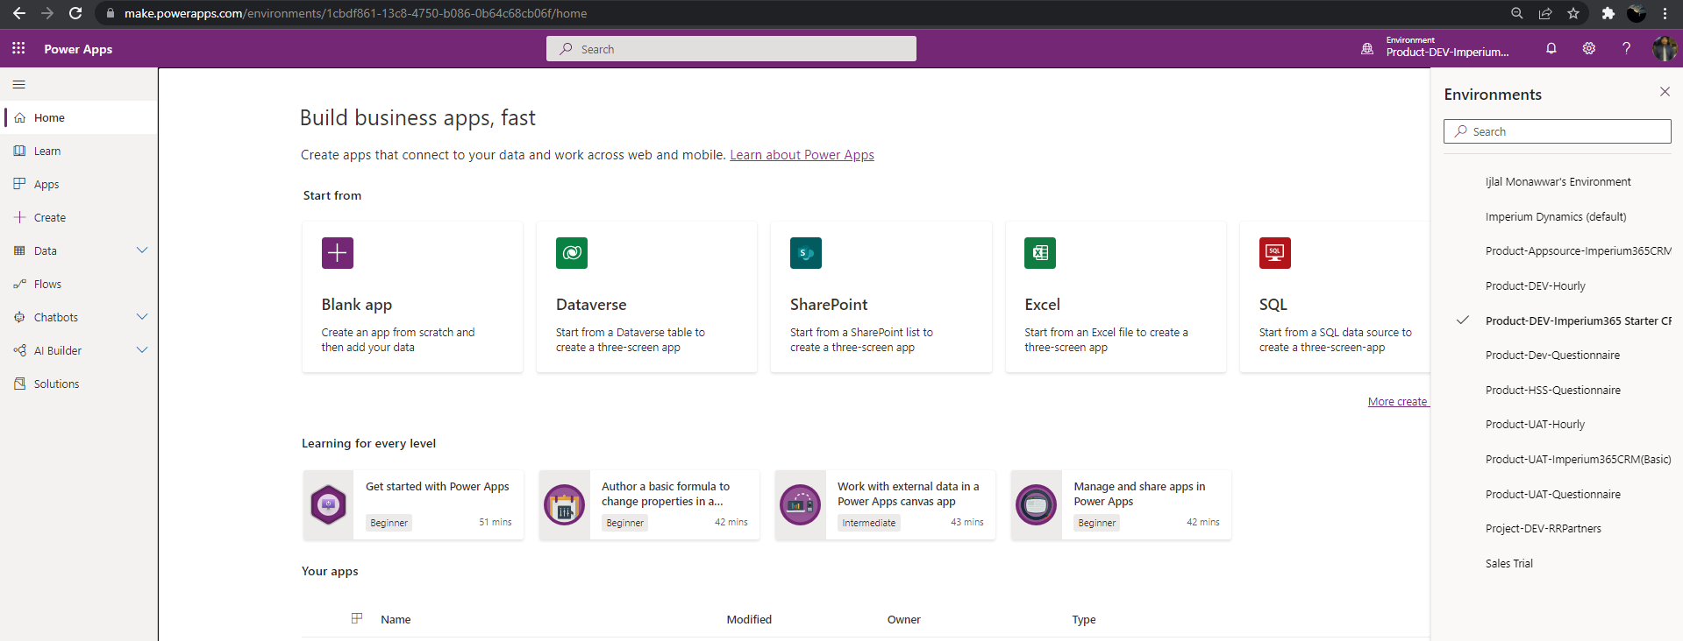Switch to the Sales Trial environment
1683x641 pixels.
pos(1509,563)
